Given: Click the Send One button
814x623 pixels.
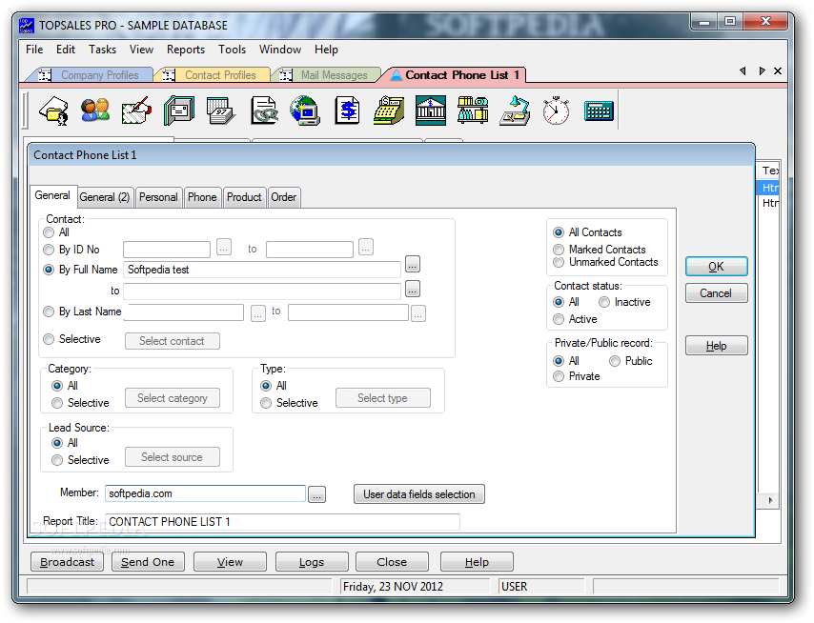Looking at the screenshot, I should pyautogui.click(x=148, y=562).
